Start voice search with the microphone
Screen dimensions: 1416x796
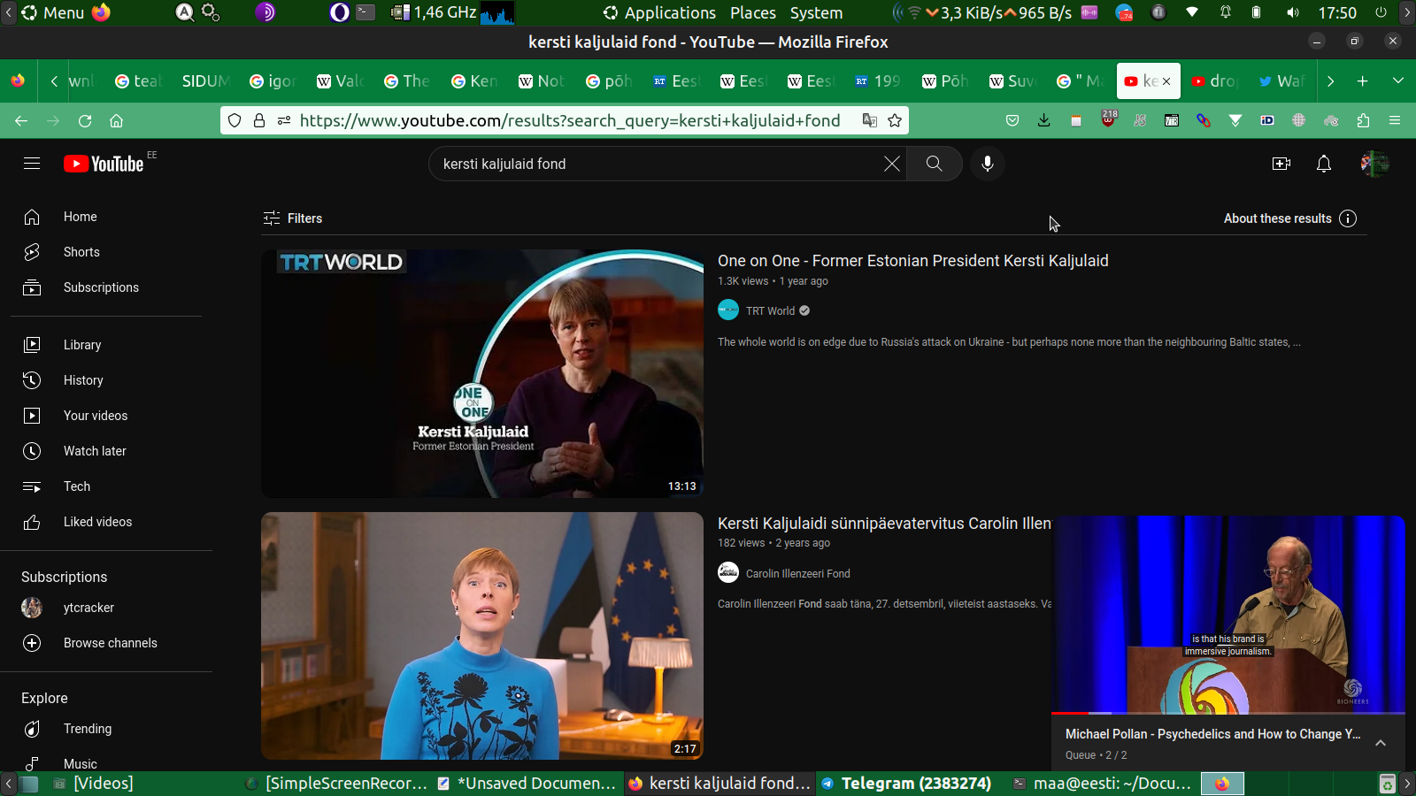pos(988,164)
